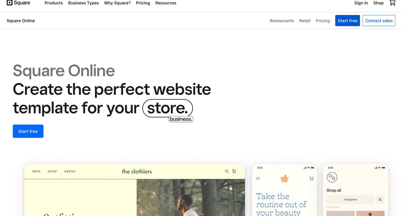Viewport: 402px width, 216px height.
Task: Click the OG circular logo in phone mockup
Action: pos(332,177)
